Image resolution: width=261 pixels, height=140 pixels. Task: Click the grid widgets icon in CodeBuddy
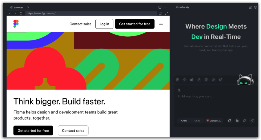(192, 80)
